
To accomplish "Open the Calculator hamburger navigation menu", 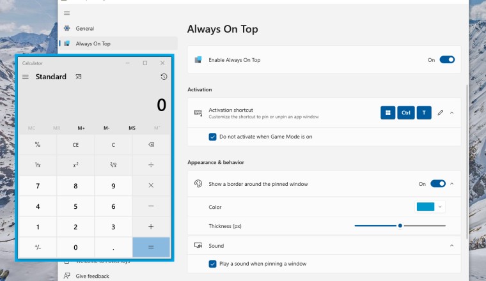I will click(26, 77).
